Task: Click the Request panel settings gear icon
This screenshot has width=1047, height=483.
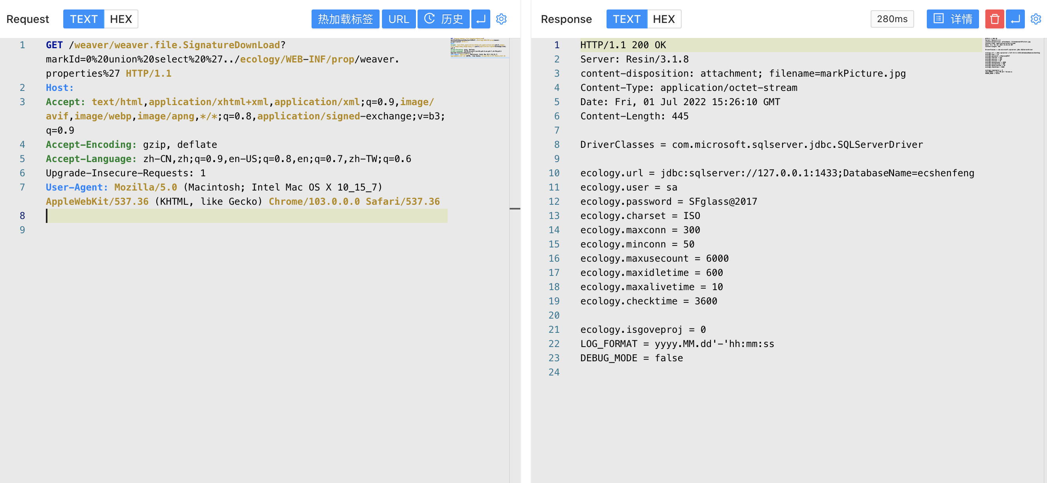Action: click(501, 19)
